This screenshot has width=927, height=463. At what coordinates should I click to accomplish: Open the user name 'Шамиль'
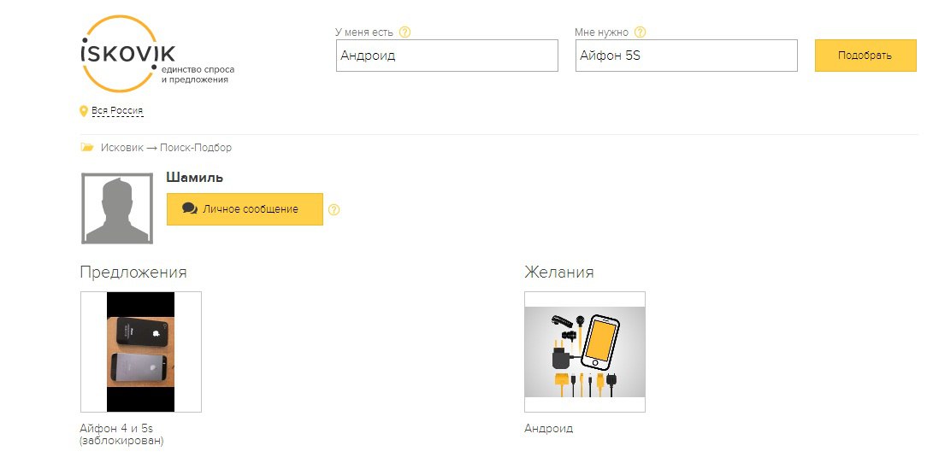(194, 177)
